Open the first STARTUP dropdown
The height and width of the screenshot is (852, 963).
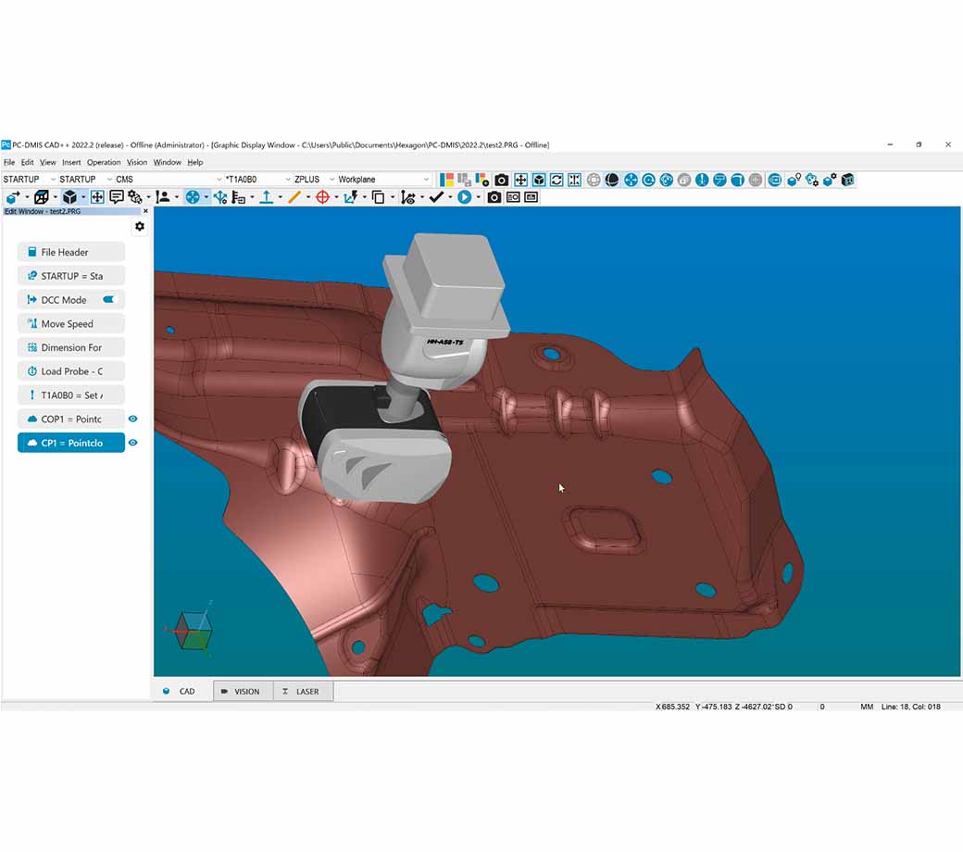pyautogui.click(x=29, y=180)
